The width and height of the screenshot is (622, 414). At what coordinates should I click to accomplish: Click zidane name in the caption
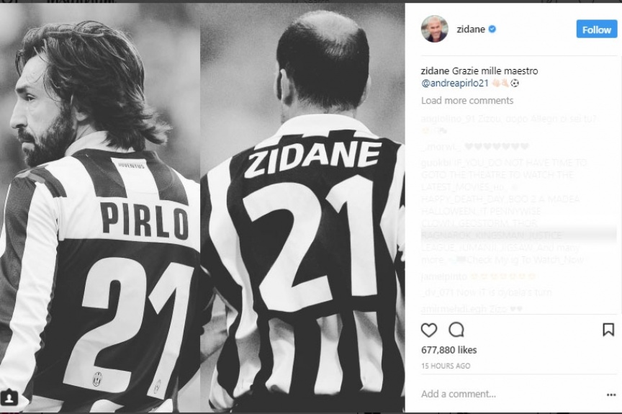tap(435, 71)
